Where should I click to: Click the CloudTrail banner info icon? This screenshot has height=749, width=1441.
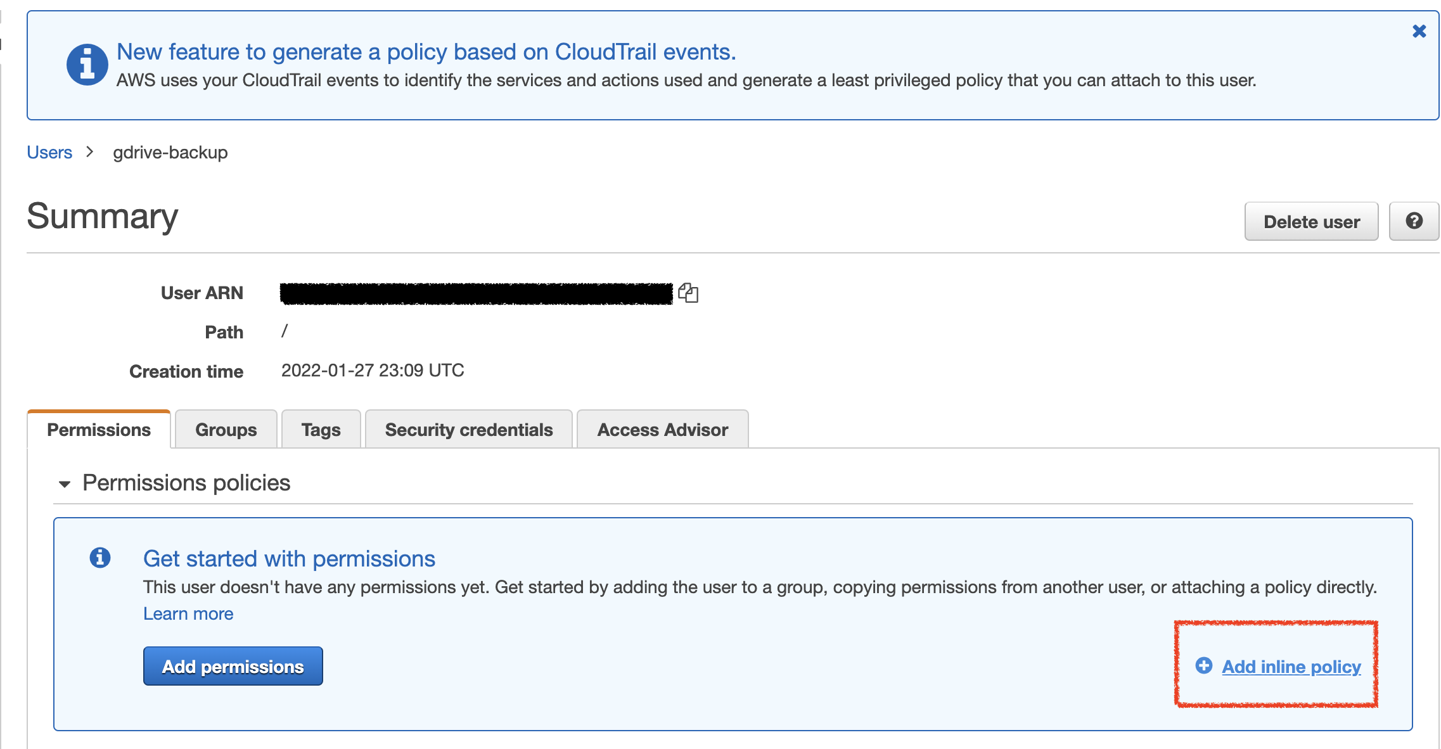pos(87,65)
